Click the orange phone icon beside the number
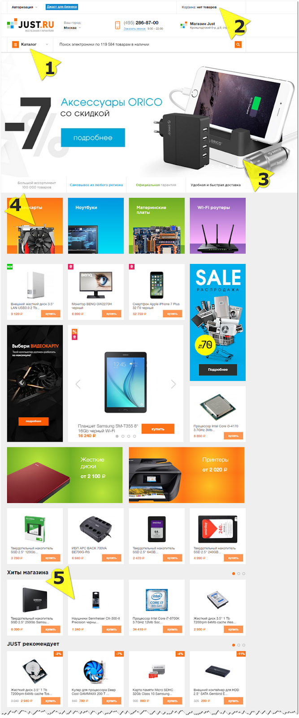The image size is (299, 718). (117, 25)
